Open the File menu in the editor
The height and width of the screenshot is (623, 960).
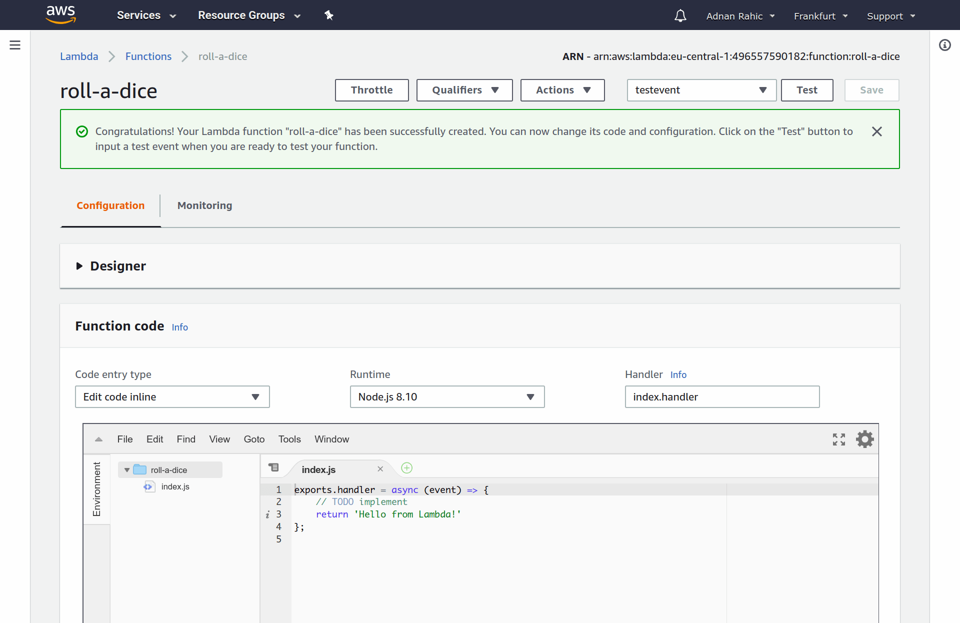pyautogui.click(x=124, y=439)
